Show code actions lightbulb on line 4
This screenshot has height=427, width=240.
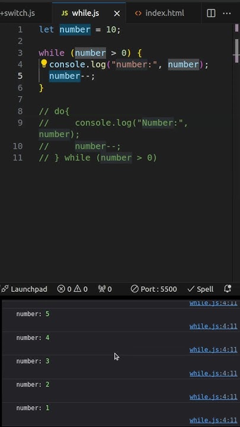click(44, 64)
